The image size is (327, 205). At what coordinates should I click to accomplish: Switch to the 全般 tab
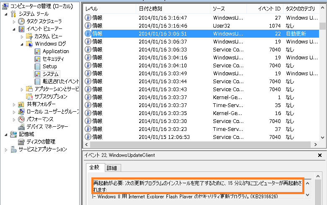coord(95,167)
